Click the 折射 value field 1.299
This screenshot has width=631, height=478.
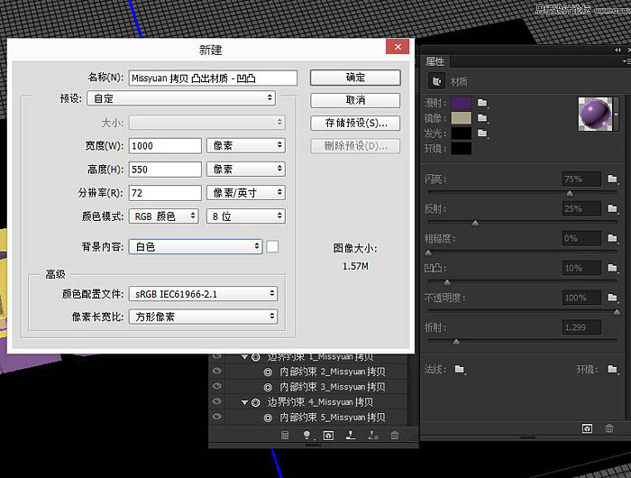click(x=581, y=327)
